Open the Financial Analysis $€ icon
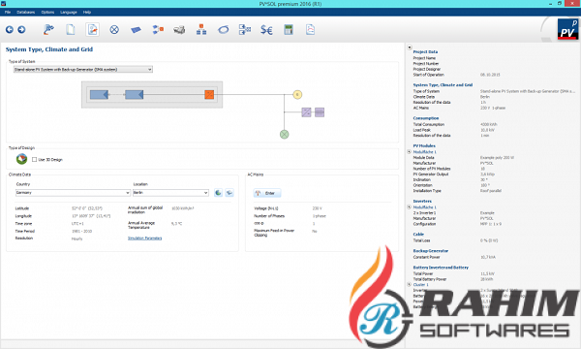 [x=266, y=30]
